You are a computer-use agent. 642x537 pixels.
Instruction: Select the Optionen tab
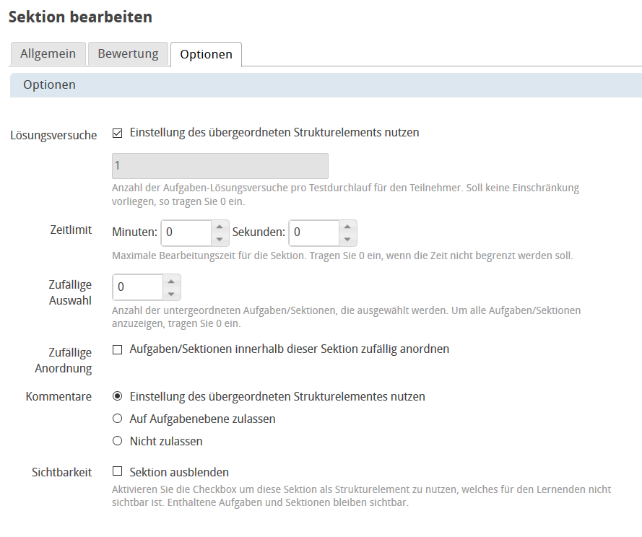206,55
